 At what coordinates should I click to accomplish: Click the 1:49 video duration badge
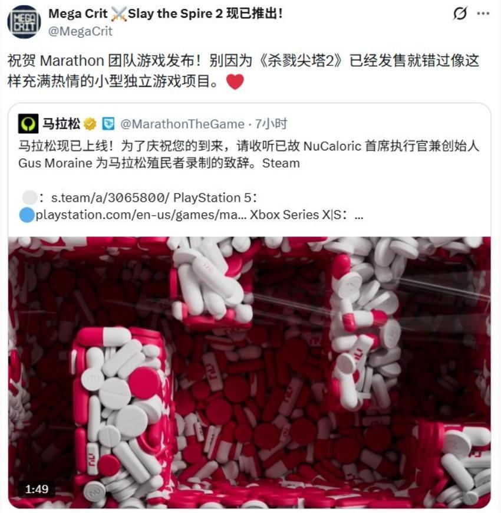pos(37,489)
